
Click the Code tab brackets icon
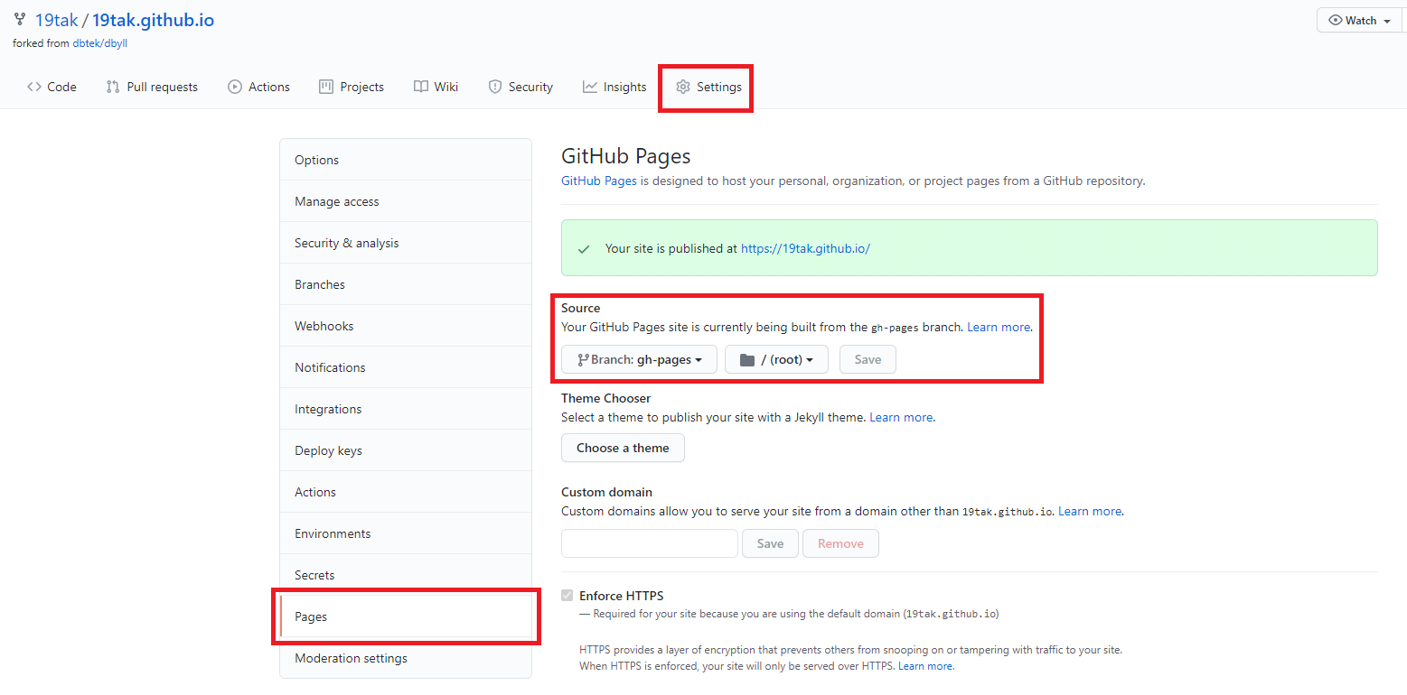click(34, 87)
